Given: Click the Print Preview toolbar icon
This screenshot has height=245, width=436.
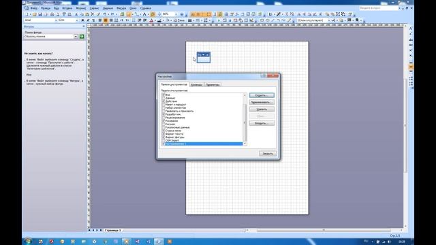Looking at the screenshot, I should coord(58,14).
